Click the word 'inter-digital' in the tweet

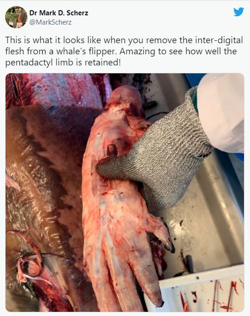click(x=219, y=40)
